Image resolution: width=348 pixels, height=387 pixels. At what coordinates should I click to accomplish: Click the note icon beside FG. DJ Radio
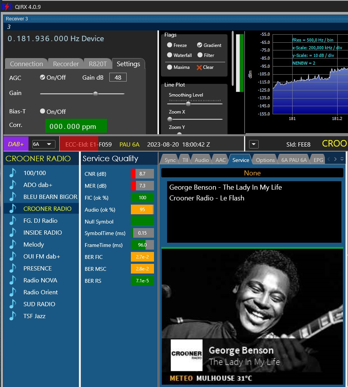[13, 220]
